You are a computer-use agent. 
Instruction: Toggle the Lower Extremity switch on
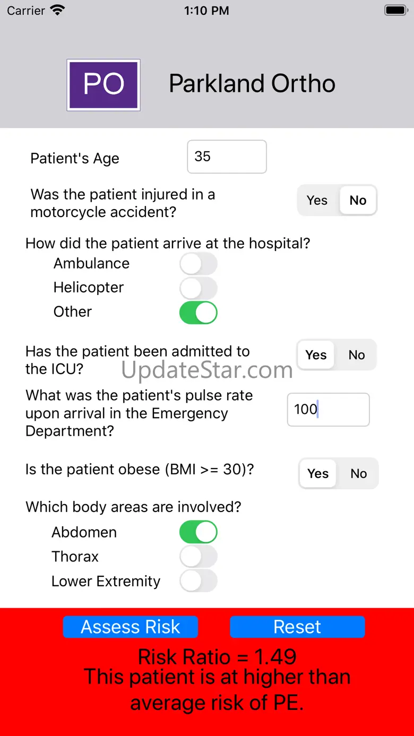click(x=199, y=581)
